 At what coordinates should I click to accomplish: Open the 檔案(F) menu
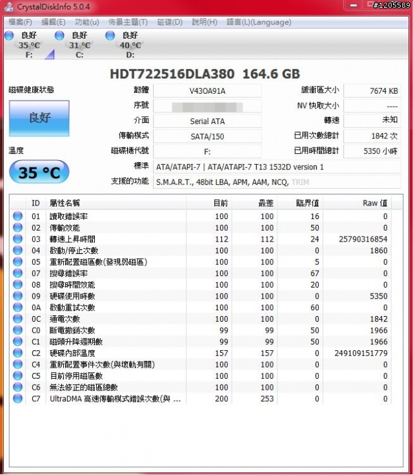[20, 22]
